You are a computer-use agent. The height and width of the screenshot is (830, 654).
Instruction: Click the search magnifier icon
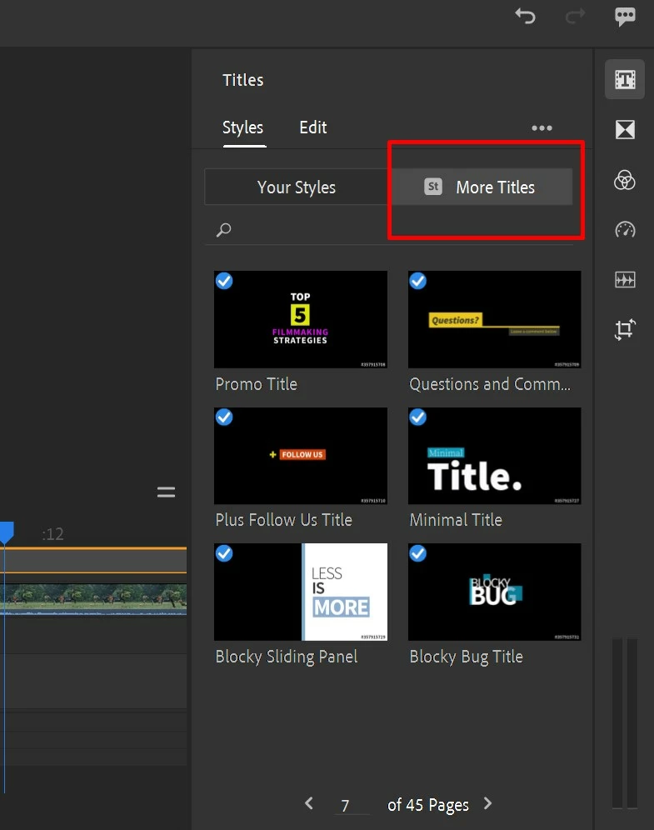[224, 230]
